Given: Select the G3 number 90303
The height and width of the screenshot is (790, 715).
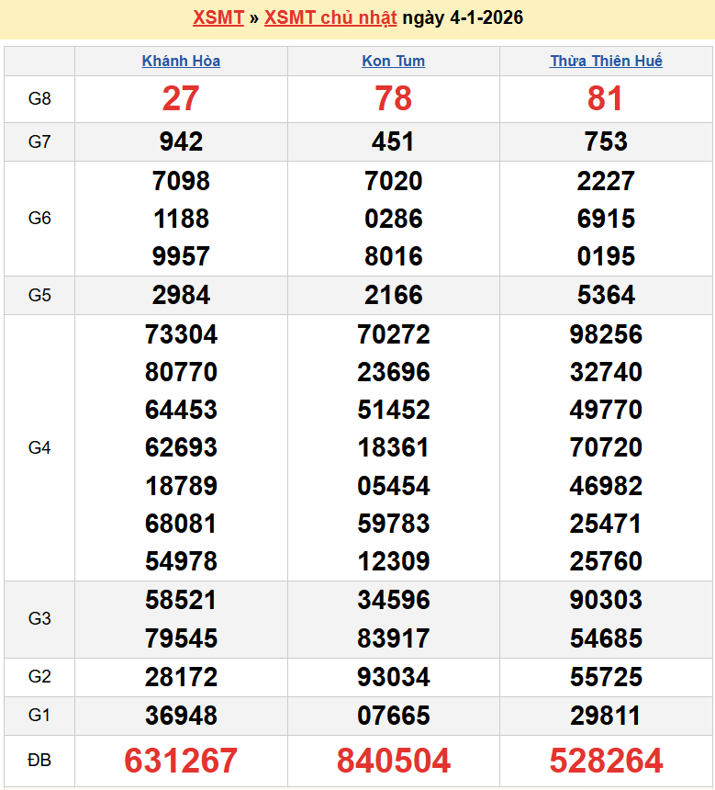Looking at the screenshot, I should (606, 601).
